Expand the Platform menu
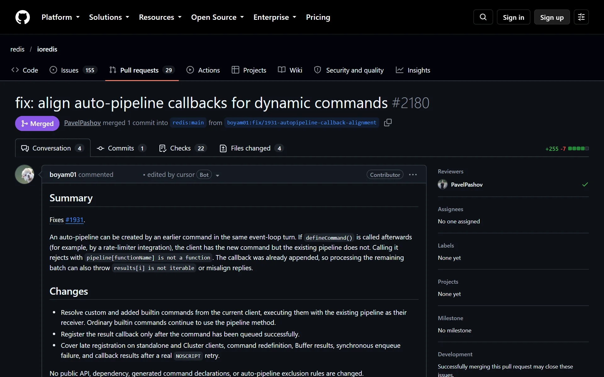The image size is (604, 377). click(60, 17)
